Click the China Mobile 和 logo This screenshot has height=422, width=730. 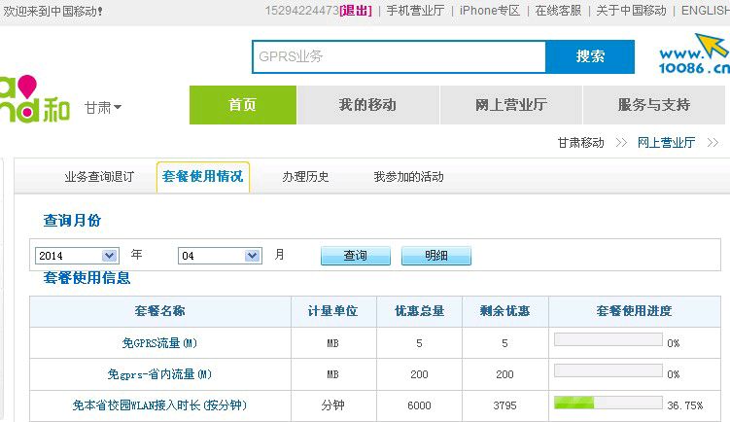click(x=35, y=99)
